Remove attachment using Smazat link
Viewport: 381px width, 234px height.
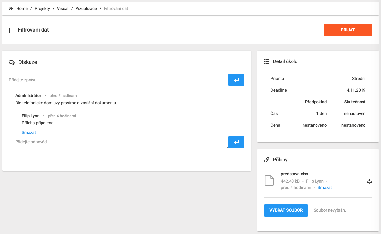coord(325,188)
